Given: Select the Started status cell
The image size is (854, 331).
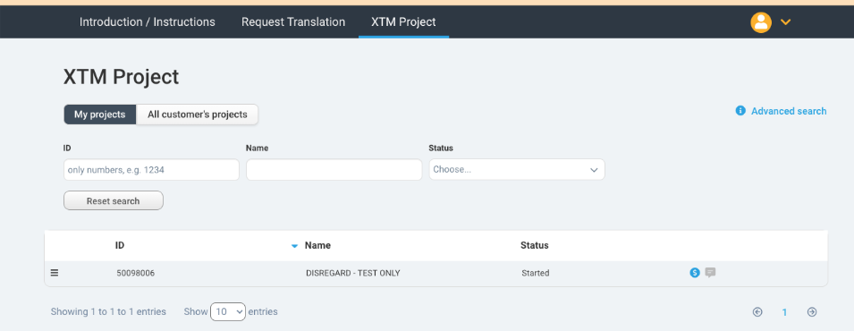Looking at the screenshot, I should pos(536,273).
